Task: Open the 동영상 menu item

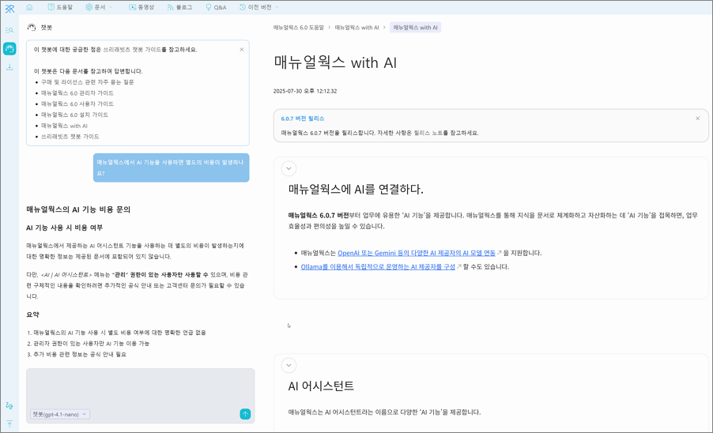Action: point(141,7)
